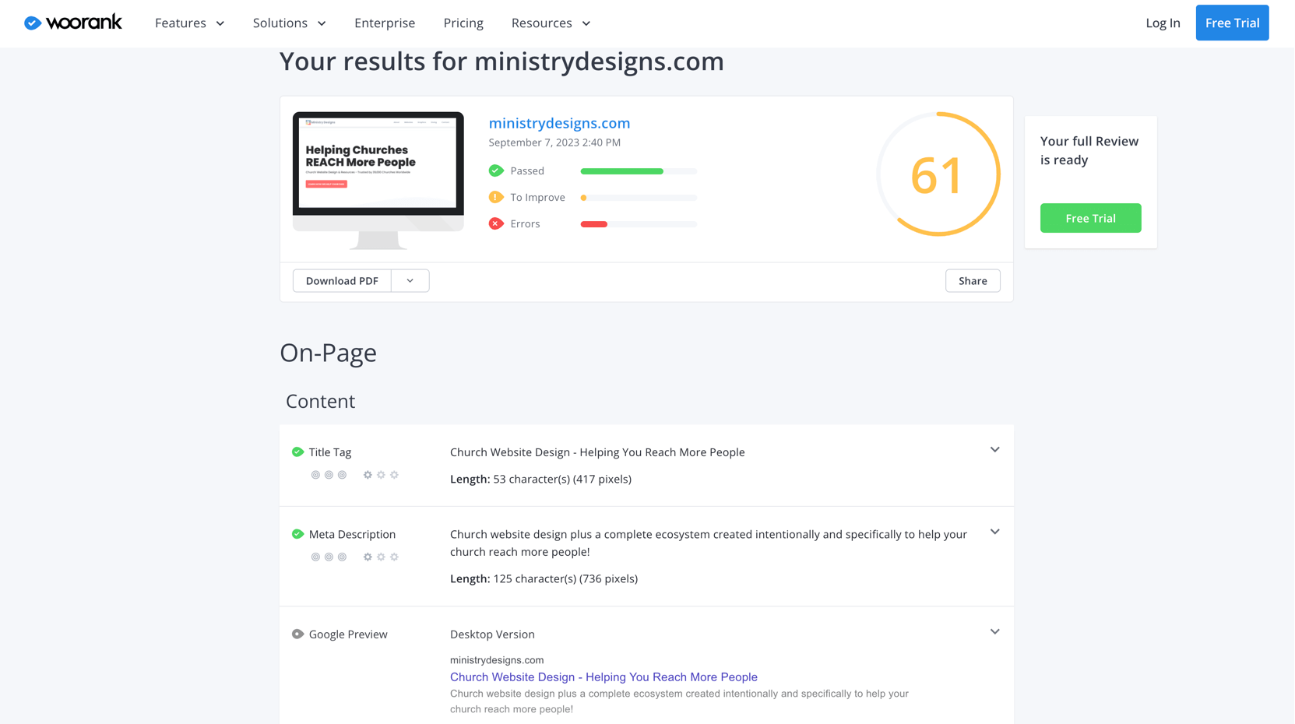The image size is (1295, 724).
Task: Open the Download PDF dropdown arrow
Action: click(410, 281)
